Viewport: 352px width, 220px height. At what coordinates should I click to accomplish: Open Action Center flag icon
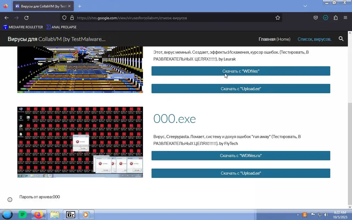click(x=313, y=215)
